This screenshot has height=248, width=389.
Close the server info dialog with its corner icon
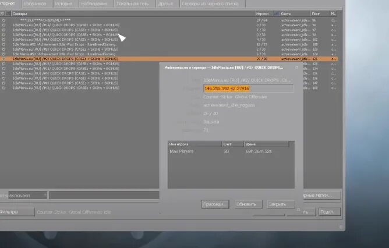pyautogui.click(x=296, y=68)
